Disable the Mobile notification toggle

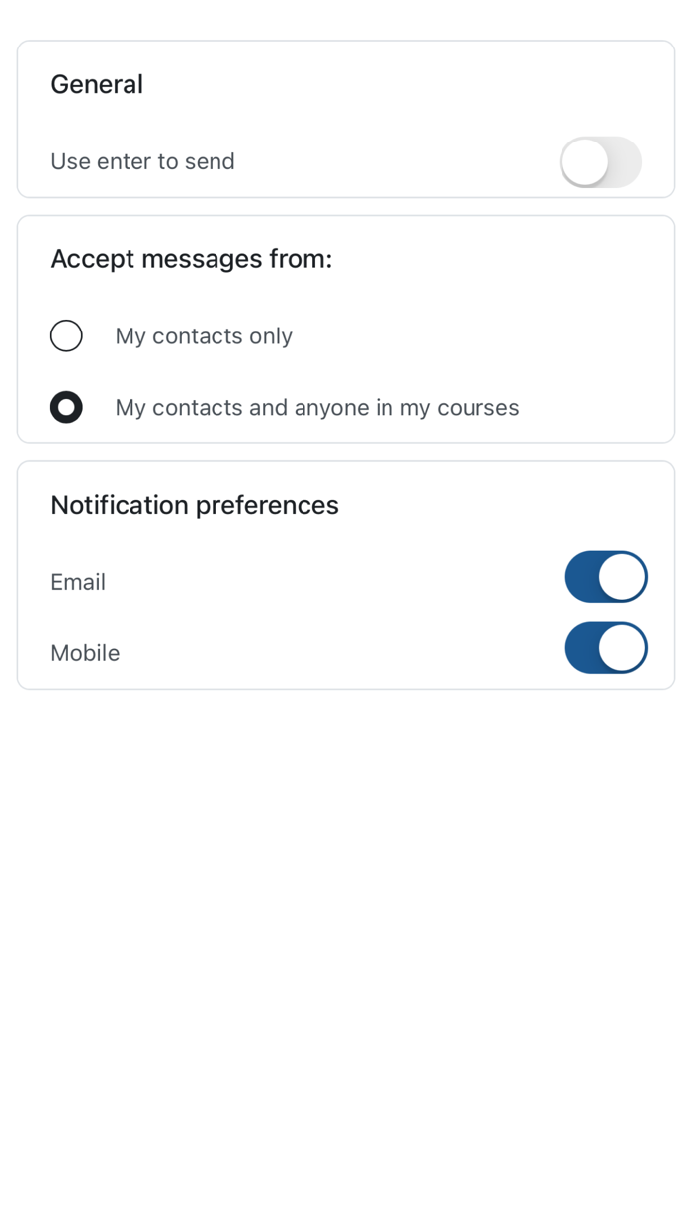pyautogui.click(x=605, y=648)
